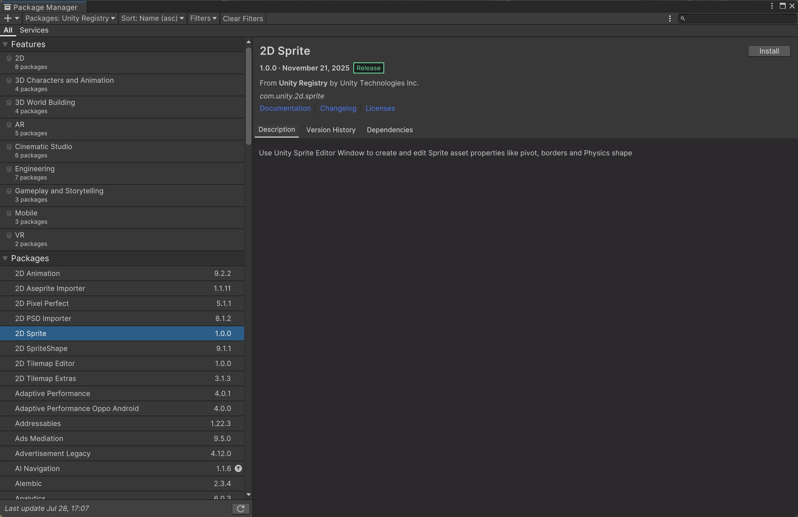This screenshot has width=798, height=517.
Task: Collapse the Features section
Action: tap(5, 44)
